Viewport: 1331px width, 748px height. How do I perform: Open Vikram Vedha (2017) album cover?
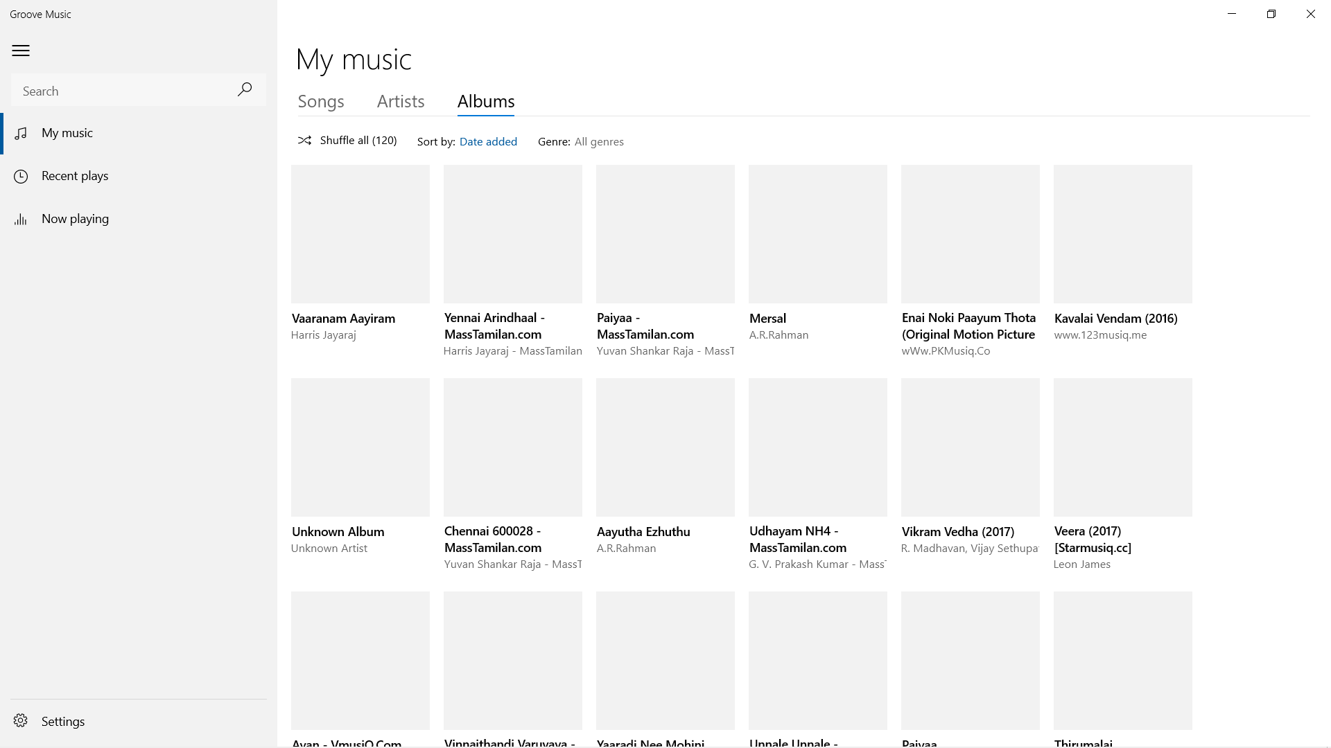click(x=971, y=447)
